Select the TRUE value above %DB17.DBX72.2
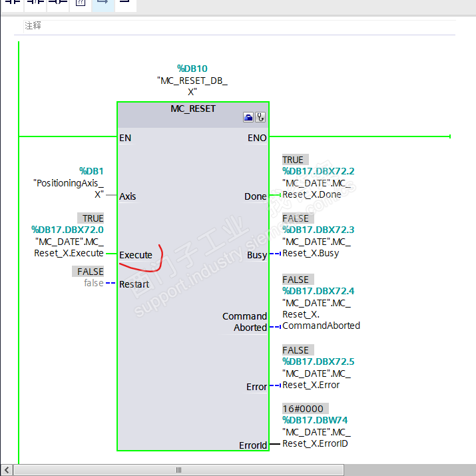 tap(296, 160)
